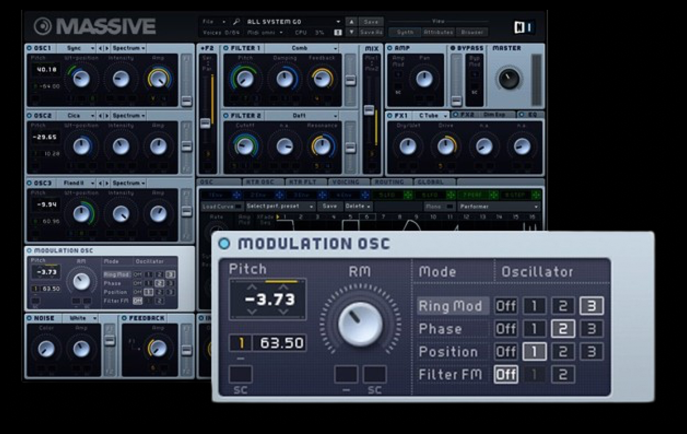The width and height of the screenshot is (687, 434).
Task: Toggle the AMP section power
Action: tap(390, 48)
